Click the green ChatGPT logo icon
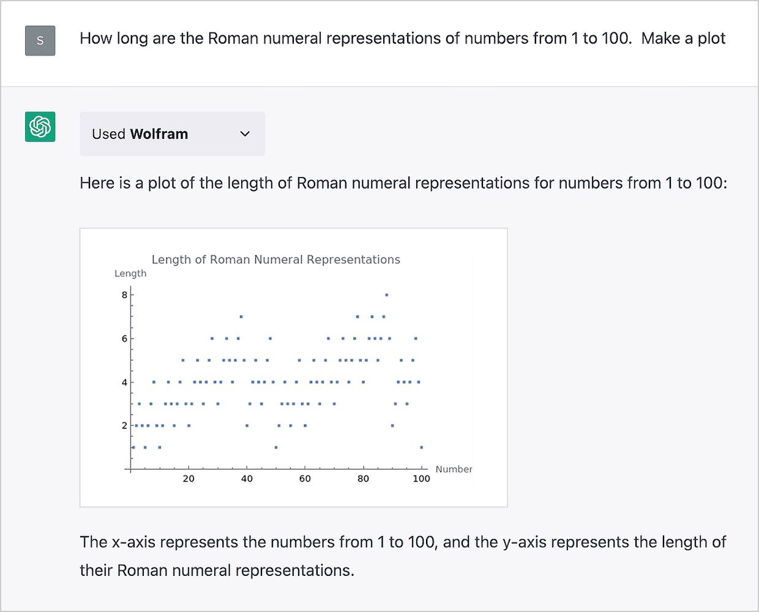Image resolution: width=759 pixels, height=612 pixels. tap(40, 127)
